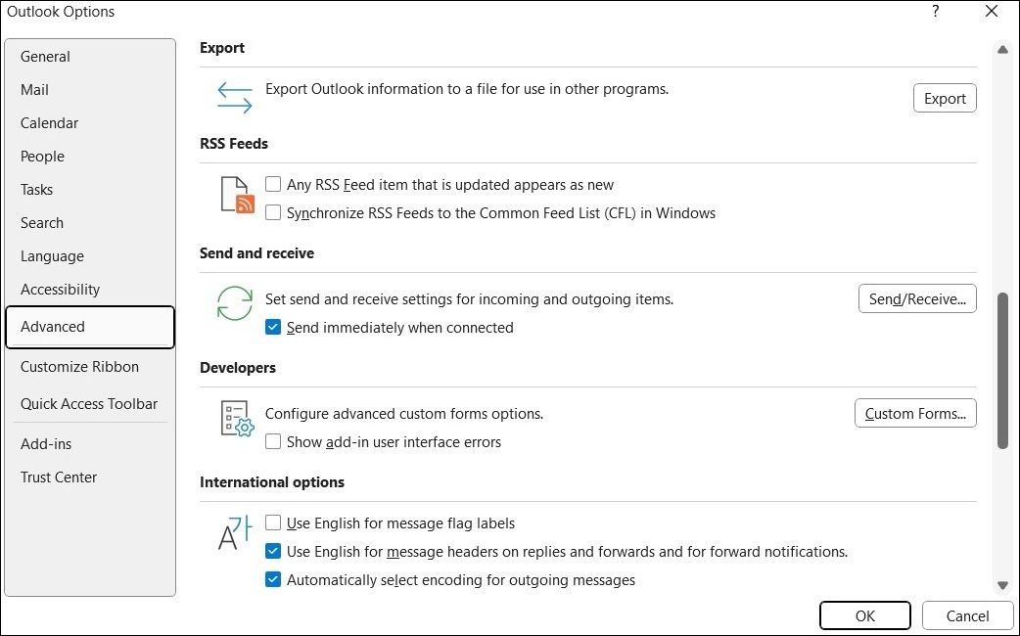Open Language options

pos(90,255)
